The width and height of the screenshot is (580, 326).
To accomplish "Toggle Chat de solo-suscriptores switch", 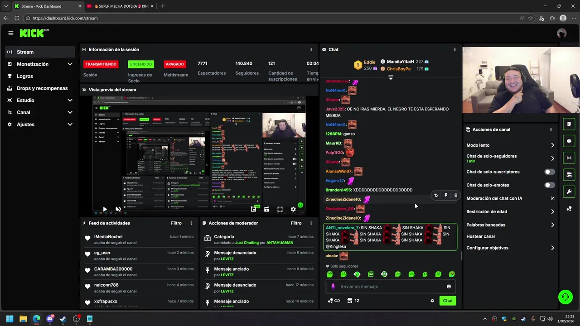I will click(x=550, y=172).
